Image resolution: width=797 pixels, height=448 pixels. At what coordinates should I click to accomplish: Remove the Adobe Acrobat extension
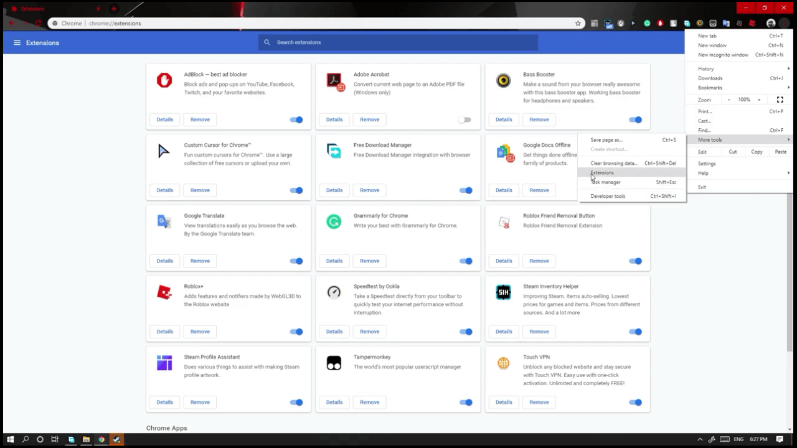(x=369, y=119)
